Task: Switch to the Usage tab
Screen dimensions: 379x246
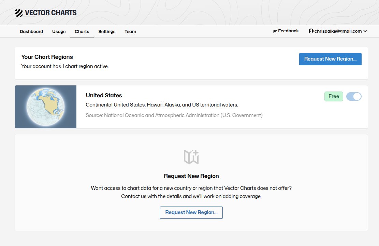Action: point(59,32)
